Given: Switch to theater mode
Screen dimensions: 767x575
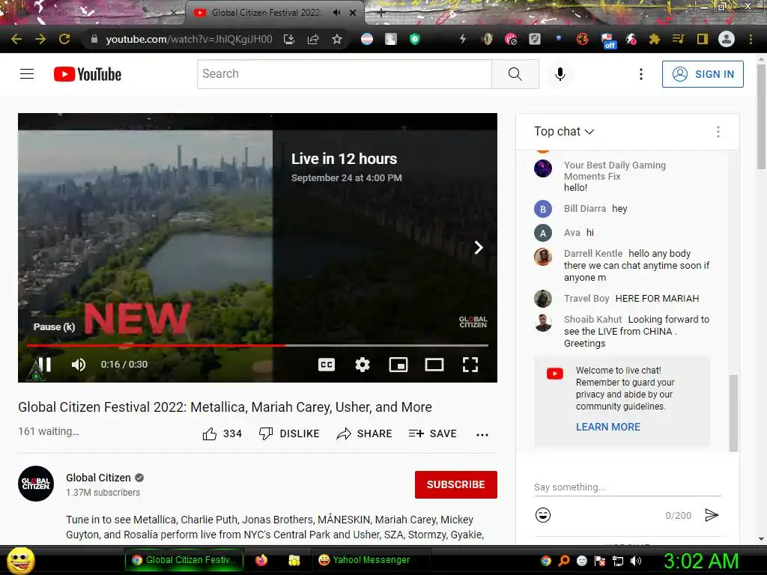Looking at the screenshot, I should (434, 365).
